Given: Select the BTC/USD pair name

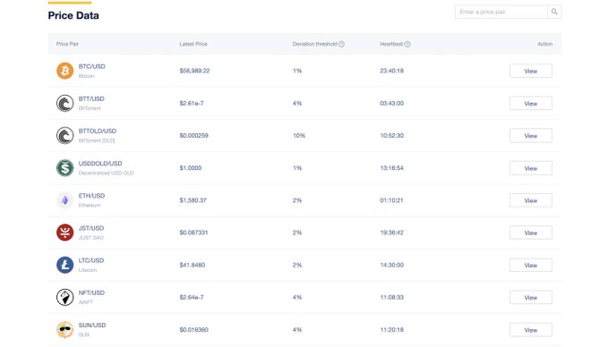Looking at the screenshot, I should pyautogui.click(x=92, y=66).
